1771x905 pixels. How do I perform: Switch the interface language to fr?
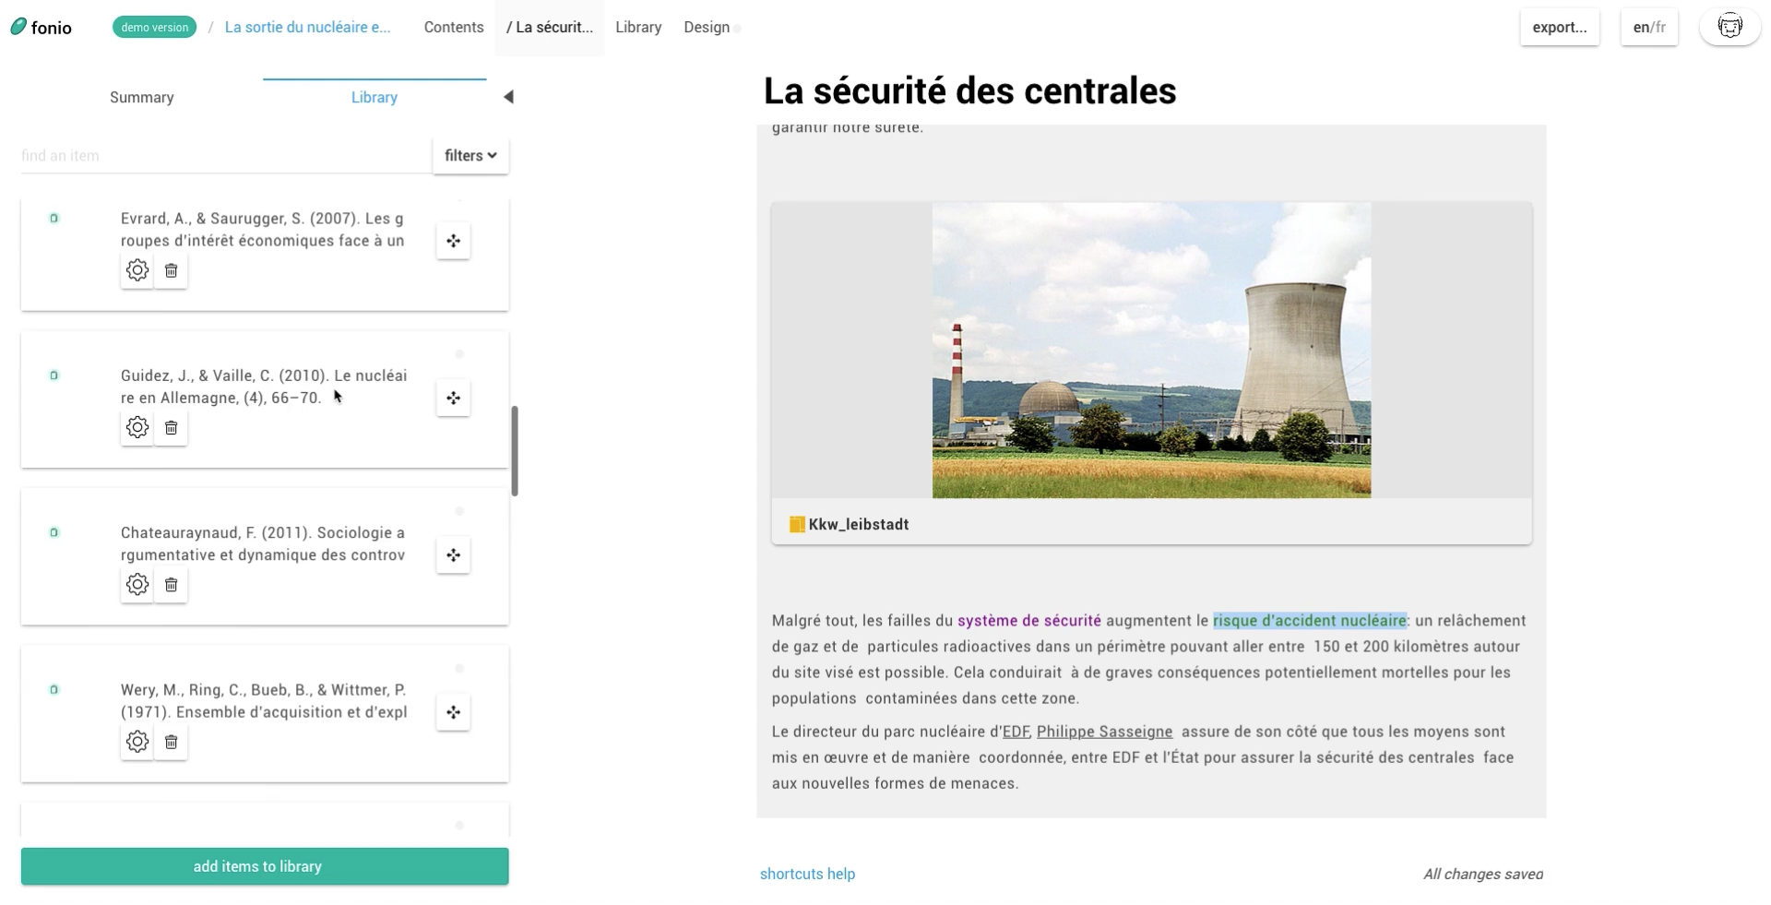point(1658,27)
